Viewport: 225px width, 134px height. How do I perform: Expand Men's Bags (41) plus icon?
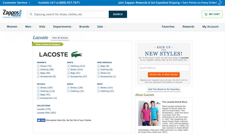[69, 73]
